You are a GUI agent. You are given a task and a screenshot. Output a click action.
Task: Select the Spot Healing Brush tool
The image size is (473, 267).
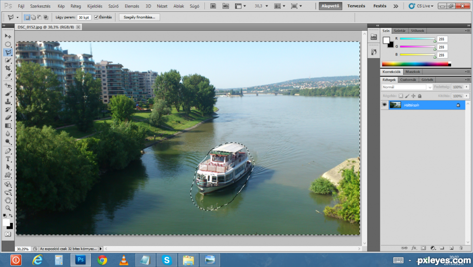click(x=8, y=86)
